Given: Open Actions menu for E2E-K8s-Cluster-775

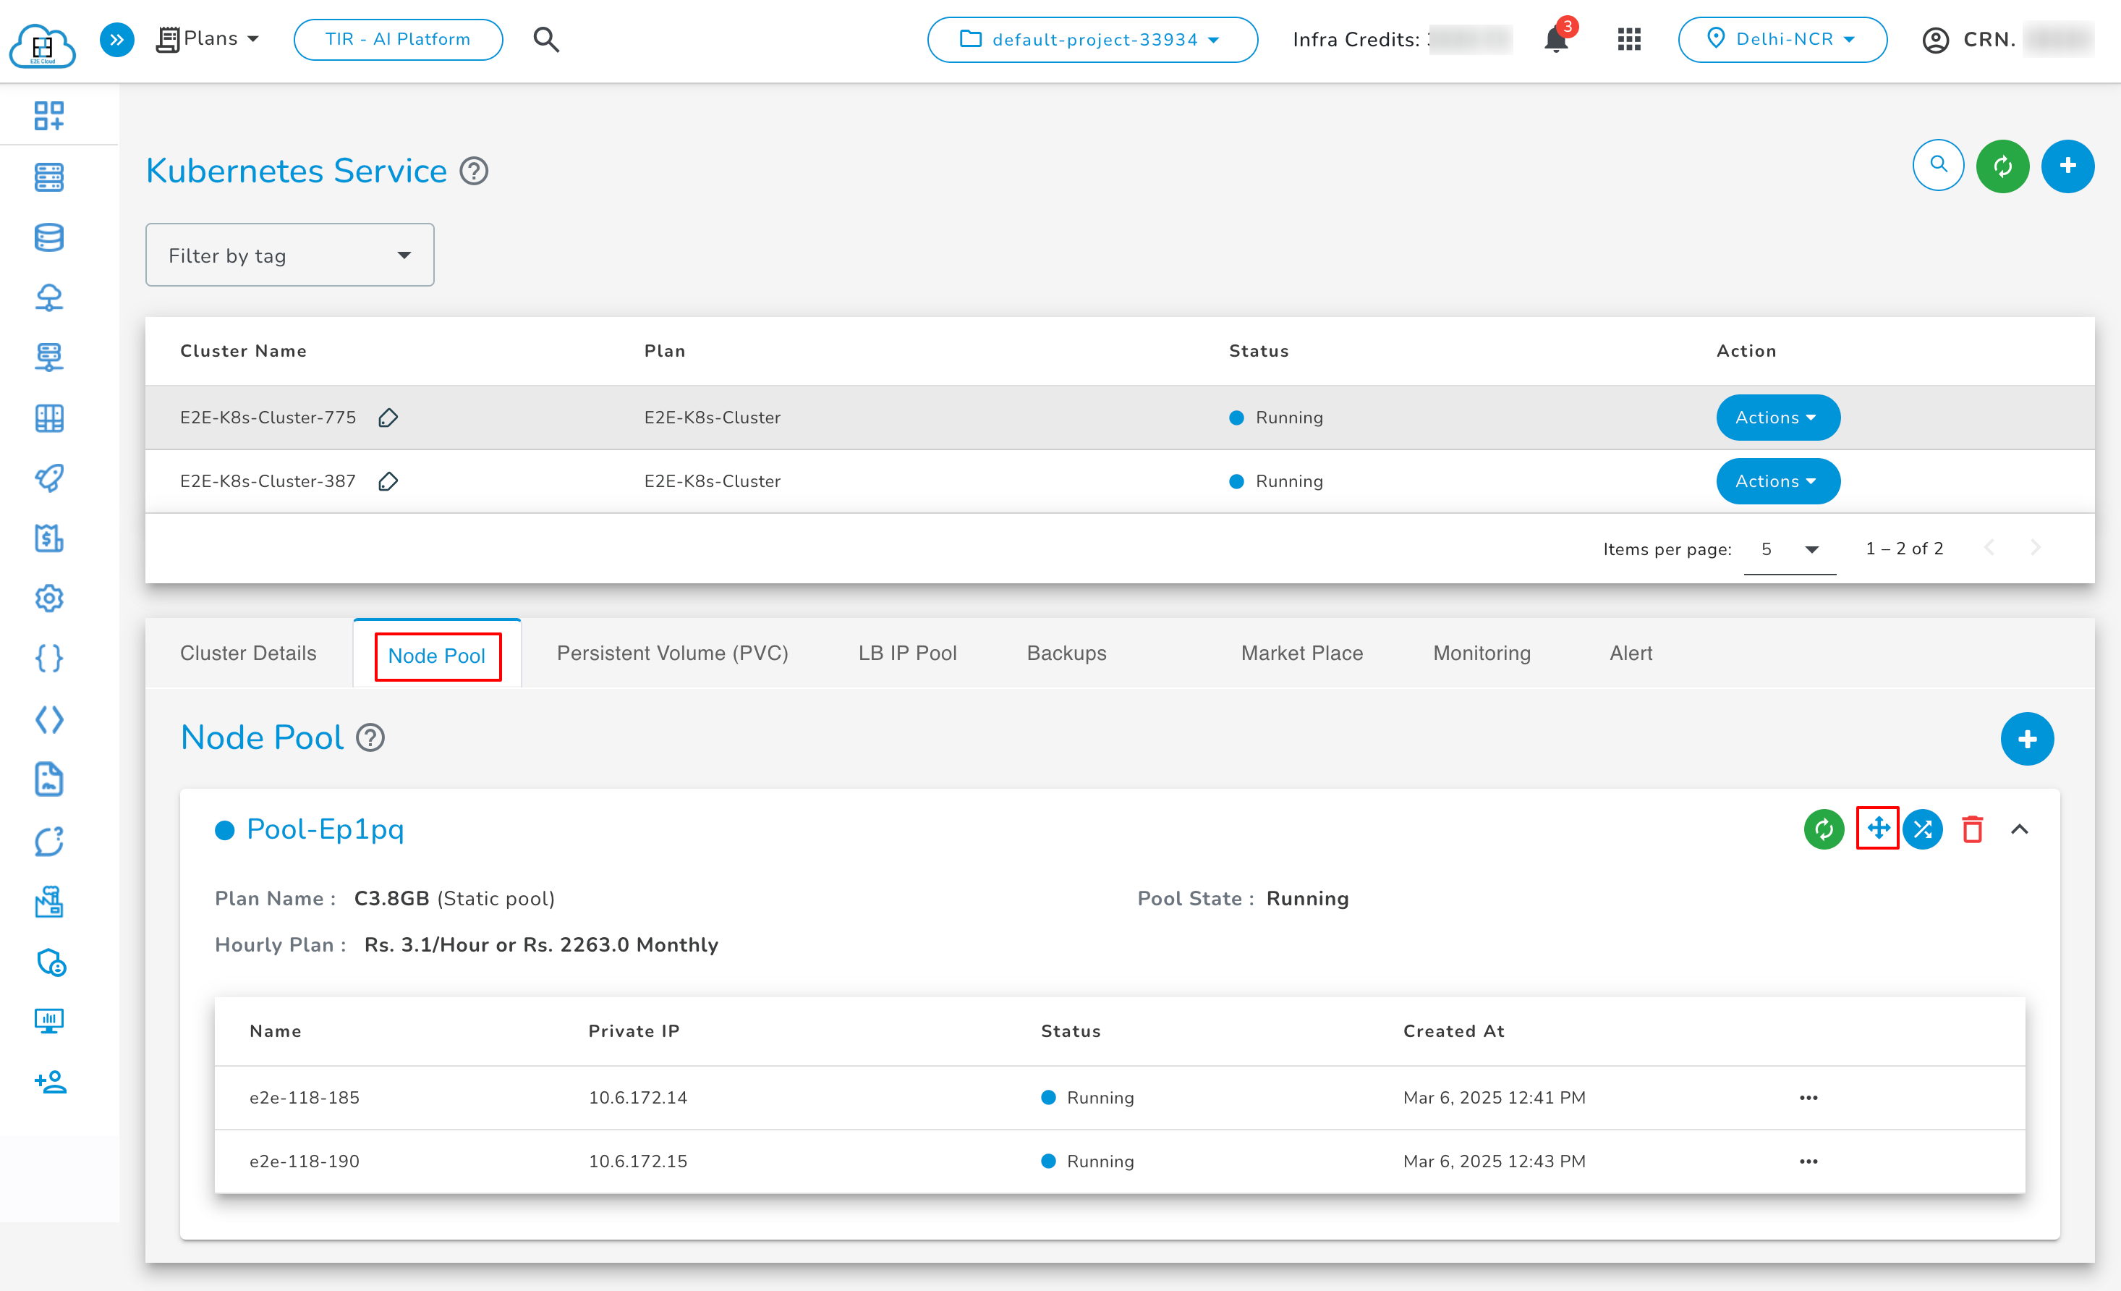Looking at the screenshot, I should click(1778, 418).
